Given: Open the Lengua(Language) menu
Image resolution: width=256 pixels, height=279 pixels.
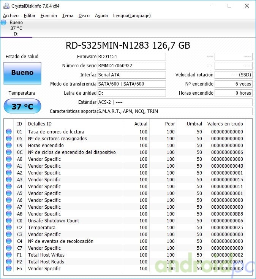Looking at the screenshot, I should coord(132,16).
